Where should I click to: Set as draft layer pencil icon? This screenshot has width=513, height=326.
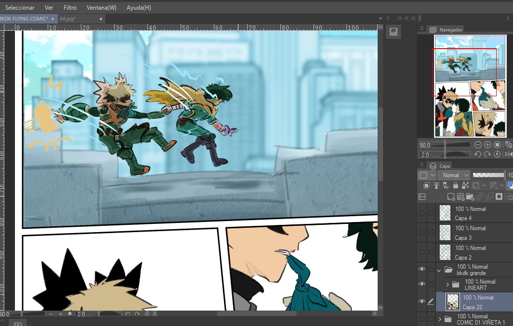click(x=446, y=186)
